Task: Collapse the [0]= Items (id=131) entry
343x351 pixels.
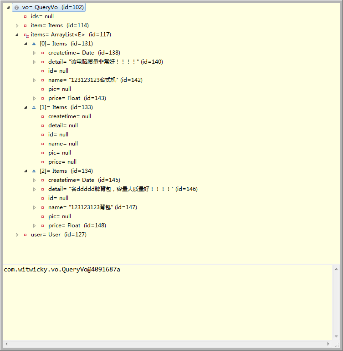Action: click(26, 44)
